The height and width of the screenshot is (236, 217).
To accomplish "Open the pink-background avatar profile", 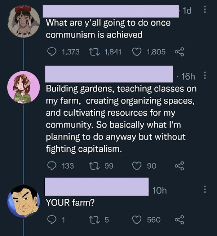I will pos(24,86).
